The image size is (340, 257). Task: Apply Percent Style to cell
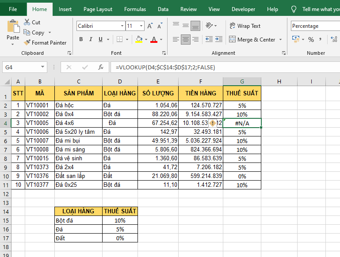tap(311, 40)
